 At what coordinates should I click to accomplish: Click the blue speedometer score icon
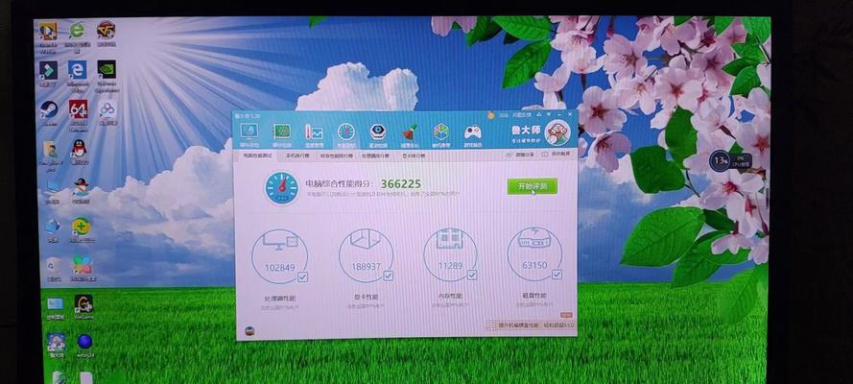point(281,188)
